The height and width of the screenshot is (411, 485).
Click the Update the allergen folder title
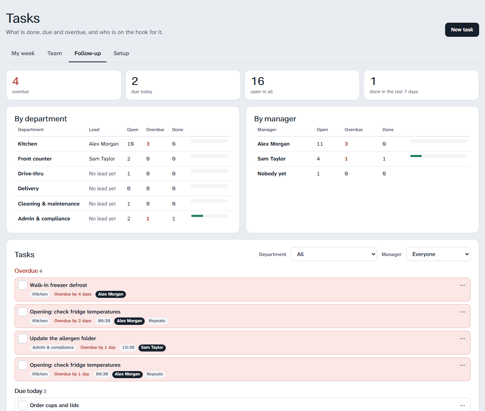point(63,339)
